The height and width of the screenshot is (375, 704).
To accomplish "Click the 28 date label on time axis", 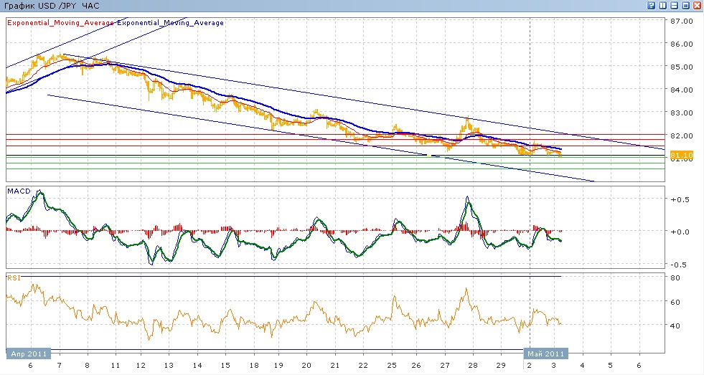I will [x=473, y=365].
